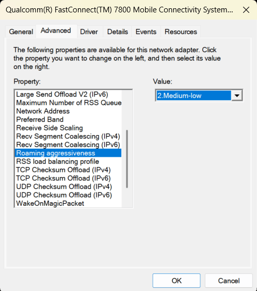Select UDP Checksum Offload (IPv6)
Image resolution: width=257 pixels, height=291 pixels.
[x=68, y=195]
